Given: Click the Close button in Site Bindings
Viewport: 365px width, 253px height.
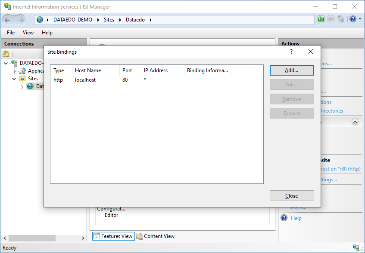Looking at the screenshot, I should pos(292,196).
